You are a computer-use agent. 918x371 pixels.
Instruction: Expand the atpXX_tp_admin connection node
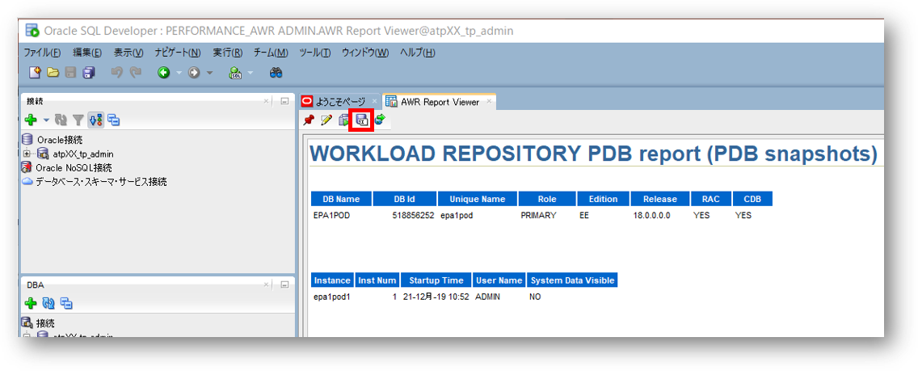point(27,154)
